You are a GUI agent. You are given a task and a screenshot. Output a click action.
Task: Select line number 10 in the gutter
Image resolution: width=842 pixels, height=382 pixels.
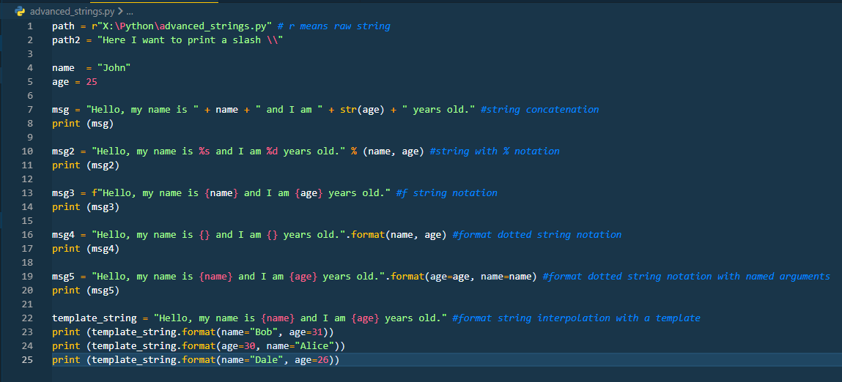click(27, 151)
